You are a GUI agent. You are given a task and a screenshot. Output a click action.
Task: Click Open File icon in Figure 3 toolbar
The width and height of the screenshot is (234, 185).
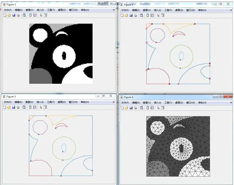[x=9, y=107]
